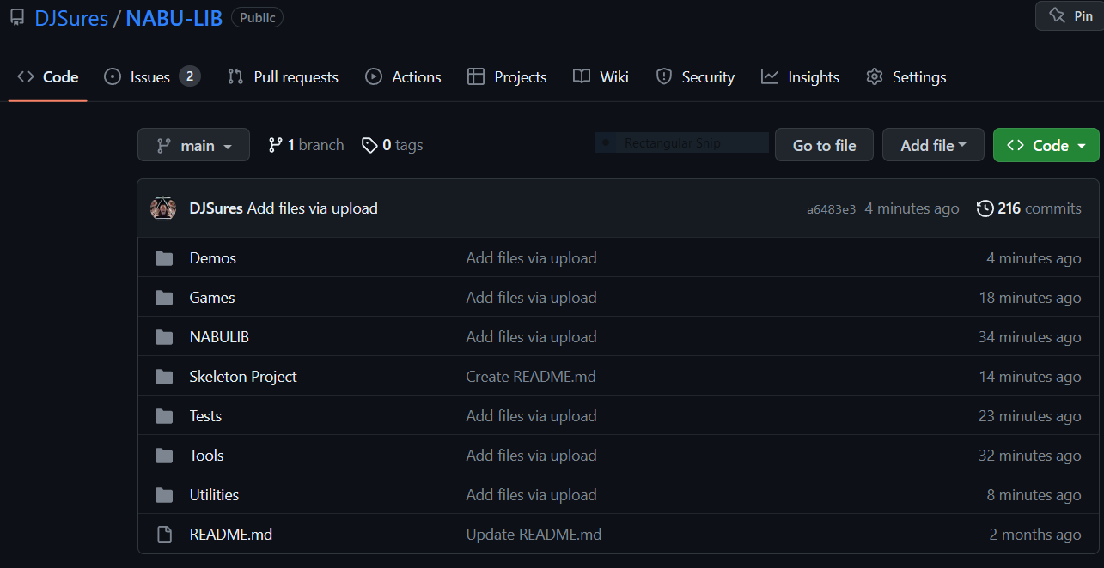Open Tools row commit message
Image resolution: width=1104 pixels, height=568 pixels.
point(531,456)
